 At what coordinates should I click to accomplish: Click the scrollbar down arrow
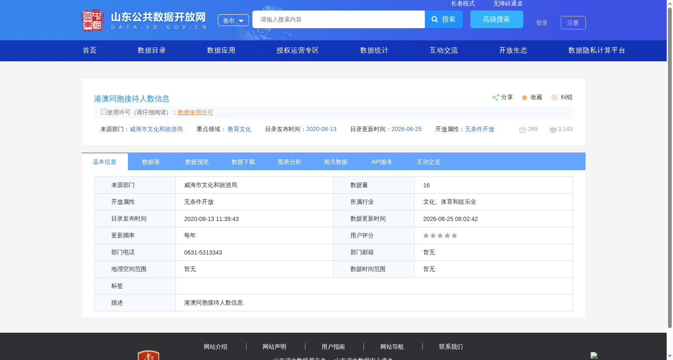(670, 356)
